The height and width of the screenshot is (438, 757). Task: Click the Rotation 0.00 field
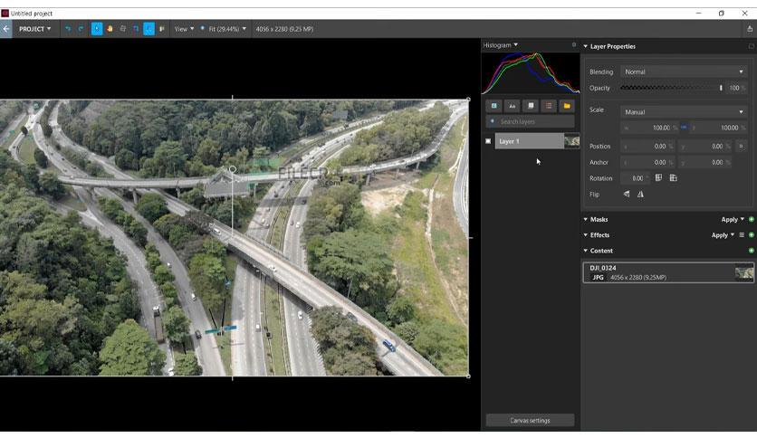click(x=636, y=178)
